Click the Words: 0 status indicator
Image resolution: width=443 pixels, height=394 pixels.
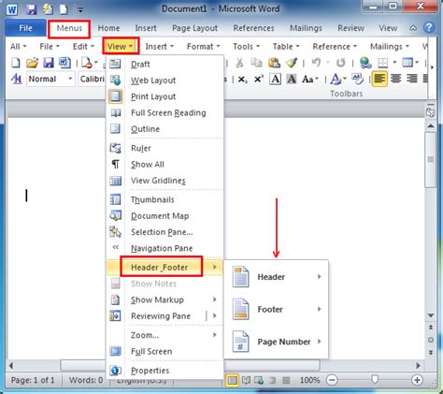click(86, 380)
